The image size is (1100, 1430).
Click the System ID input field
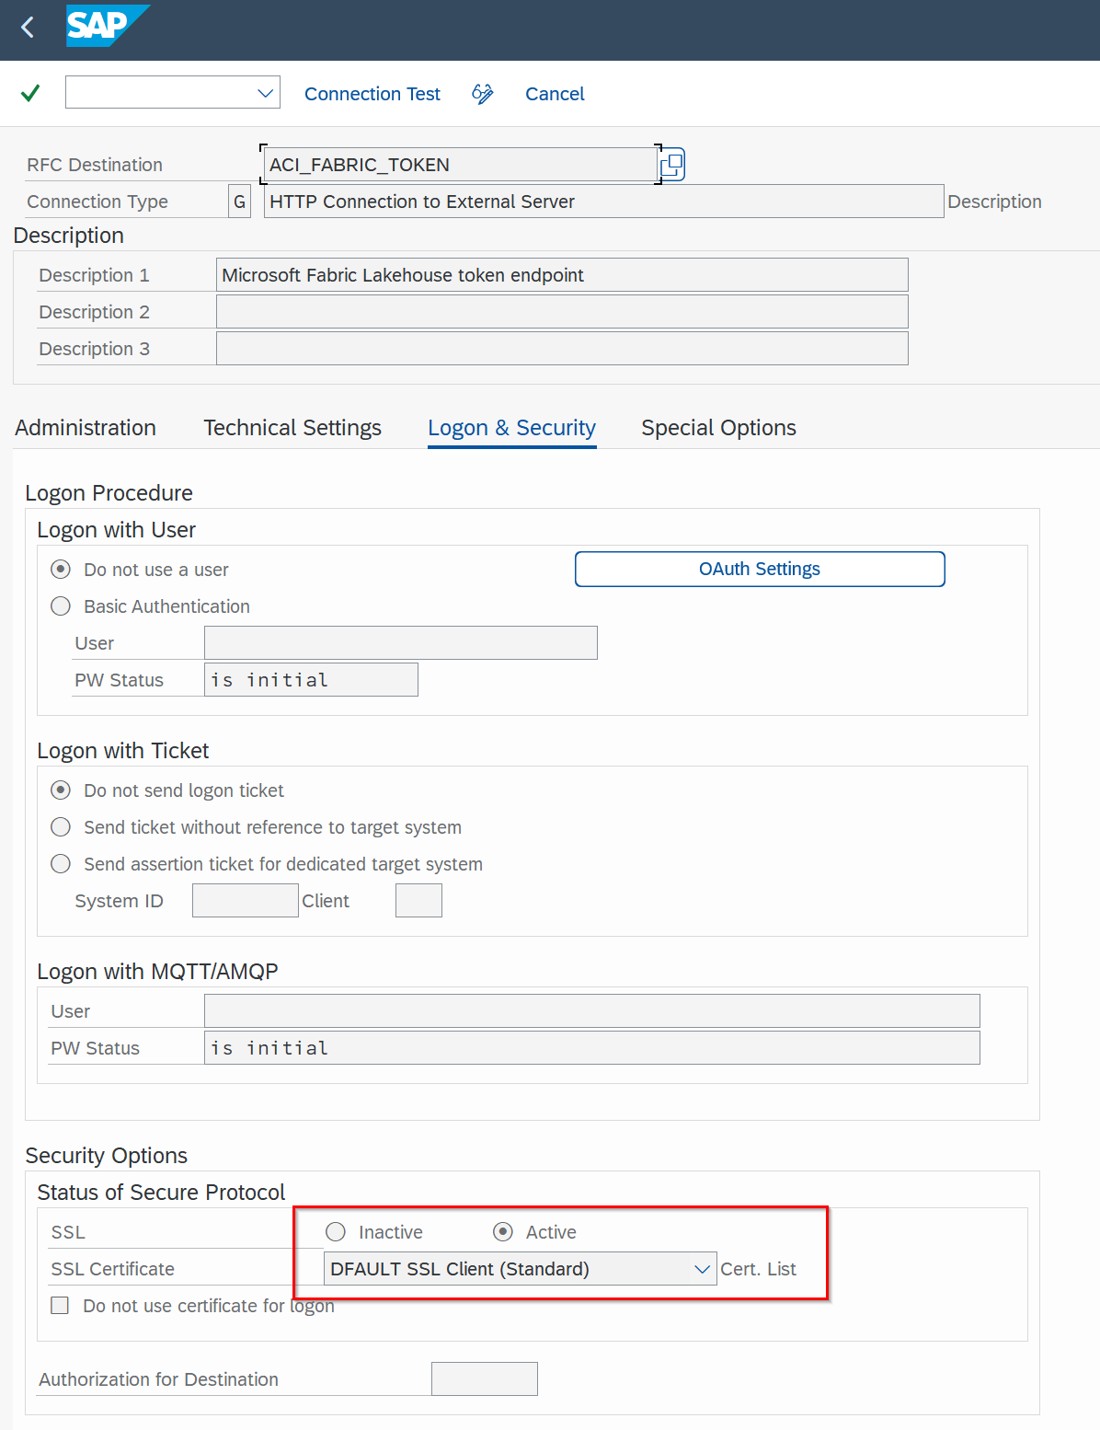[x=246, y=901]
